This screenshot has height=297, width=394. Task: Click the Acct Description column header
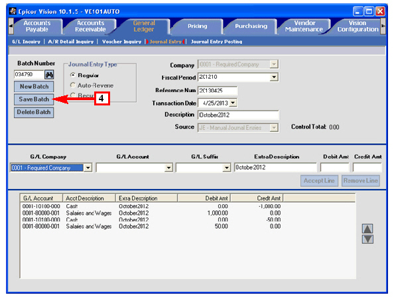coord(89,198)
